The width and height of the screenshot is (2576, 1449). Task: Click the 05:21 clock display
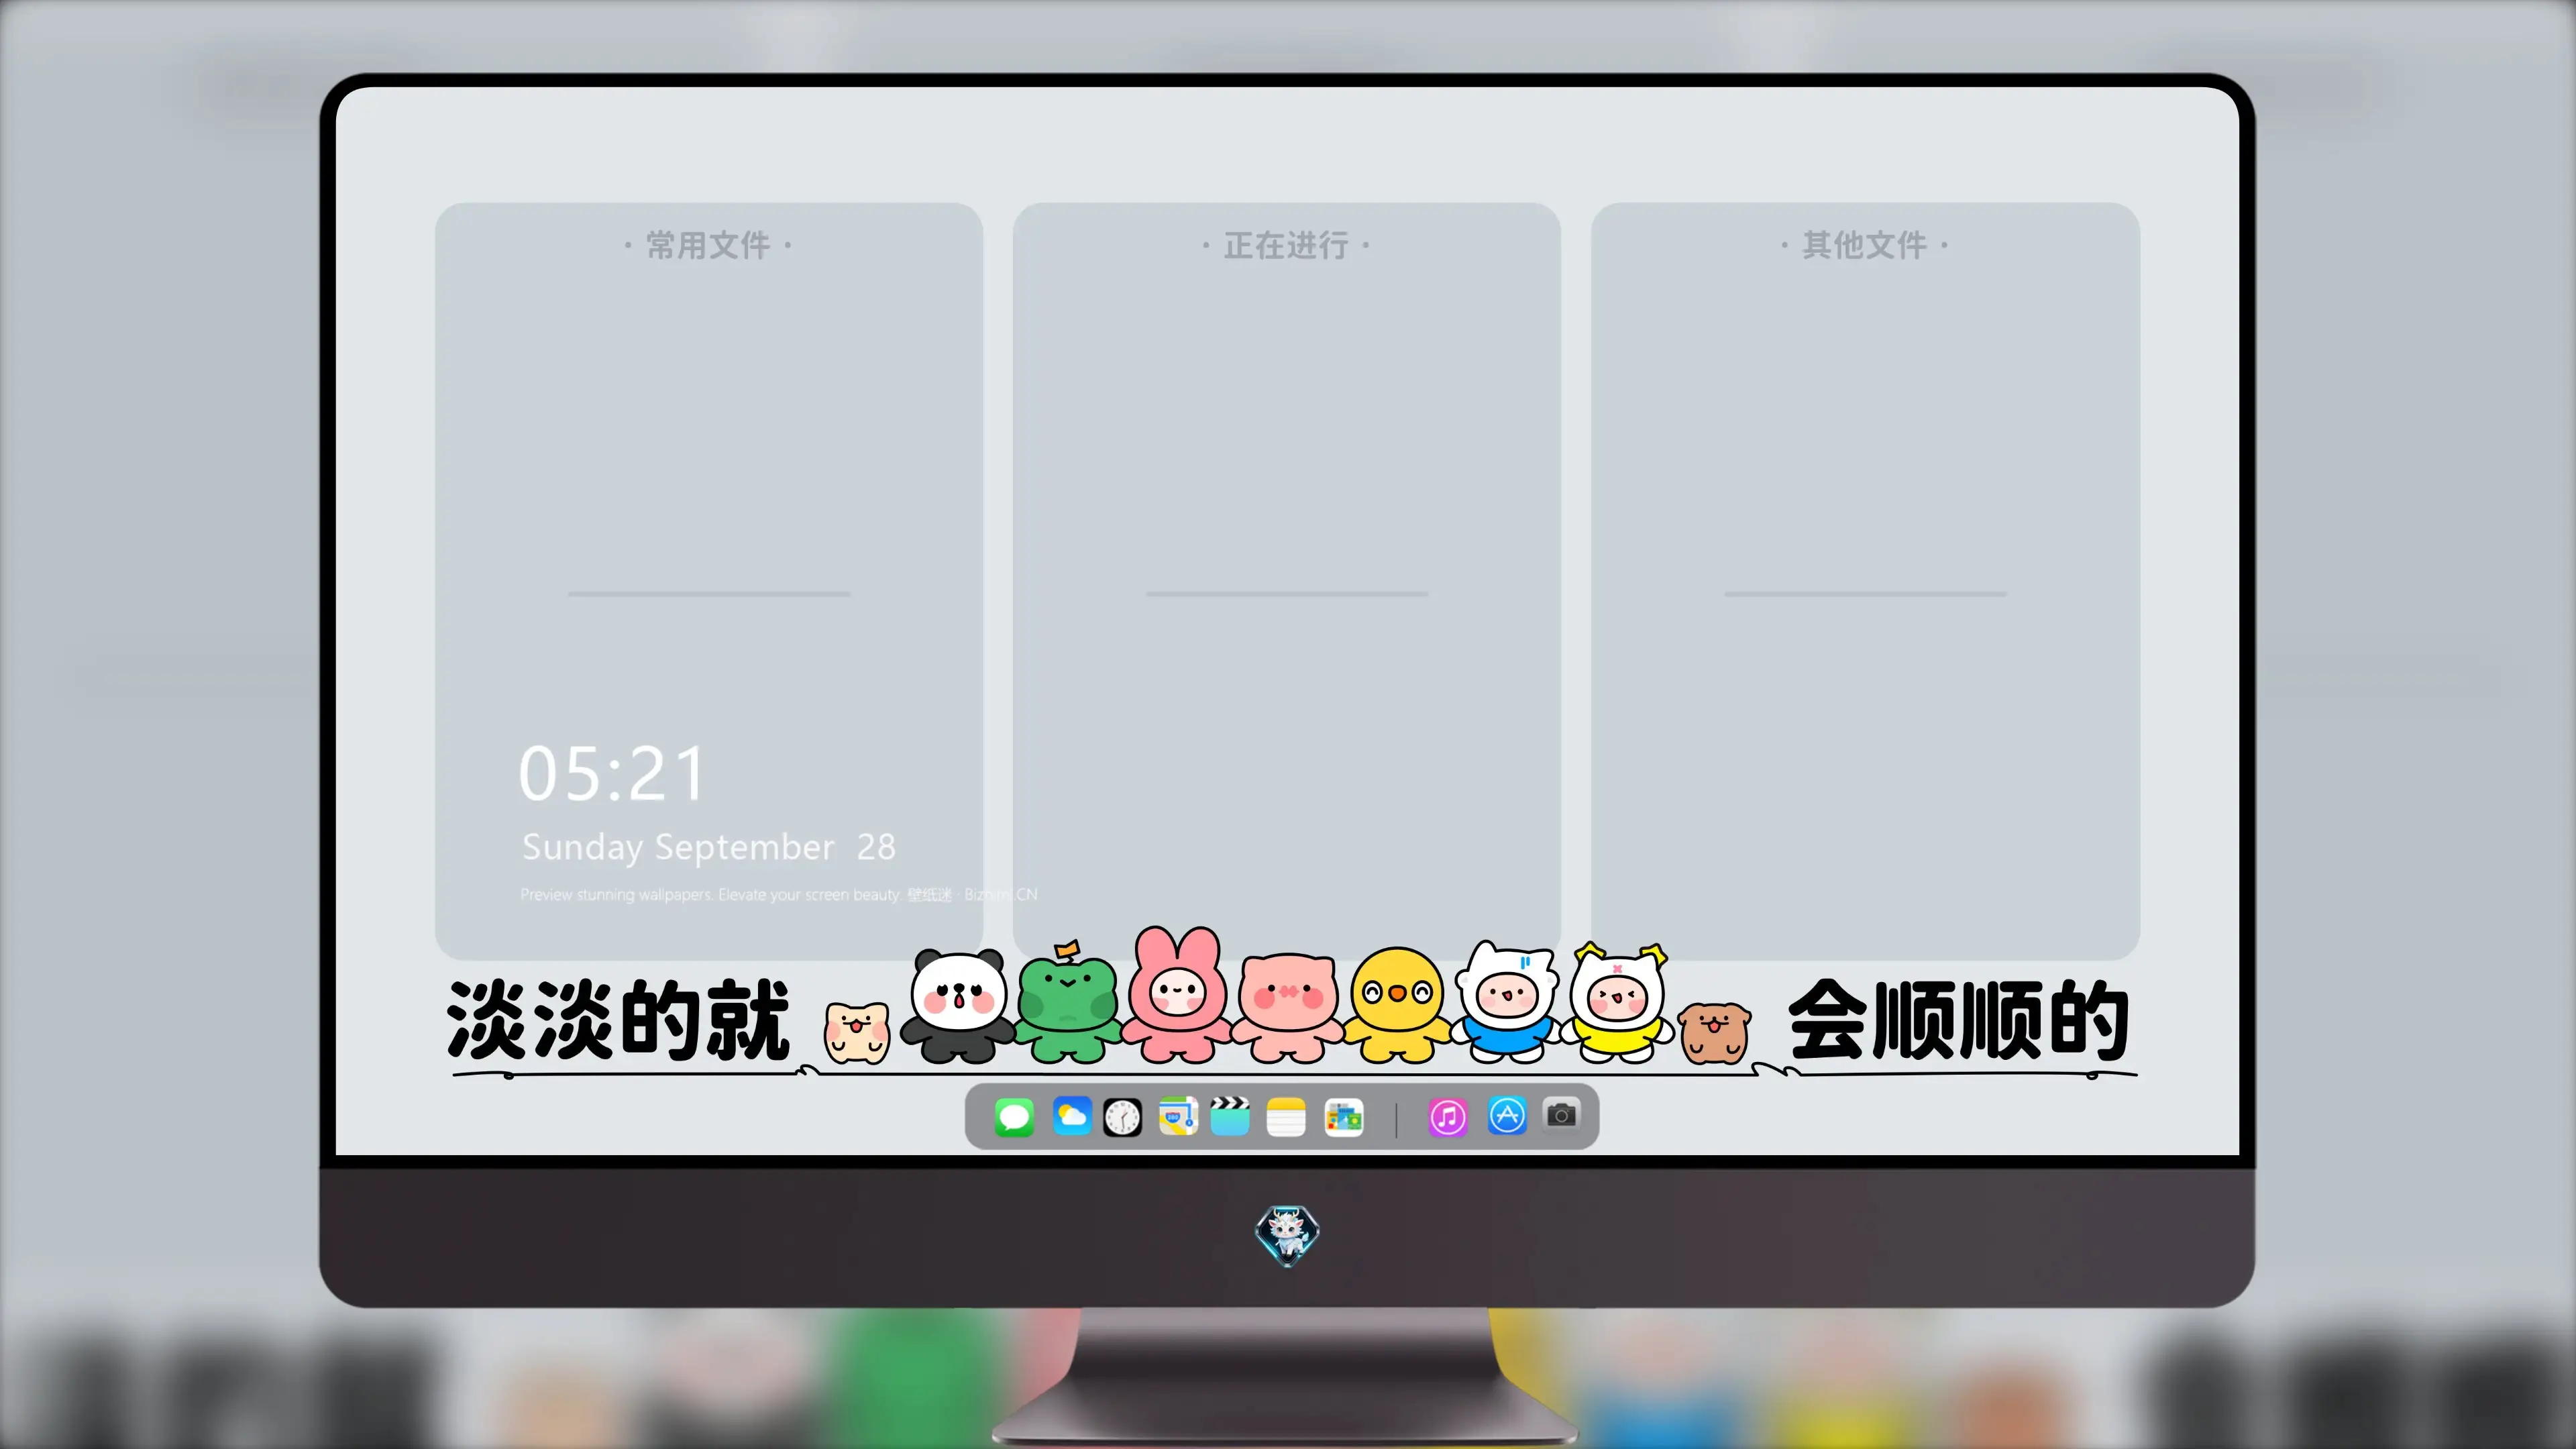tap(612, 774)
